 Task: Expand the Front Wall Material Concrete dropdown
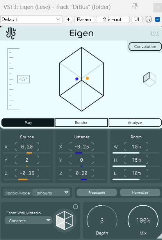click(x=28, y=221)
